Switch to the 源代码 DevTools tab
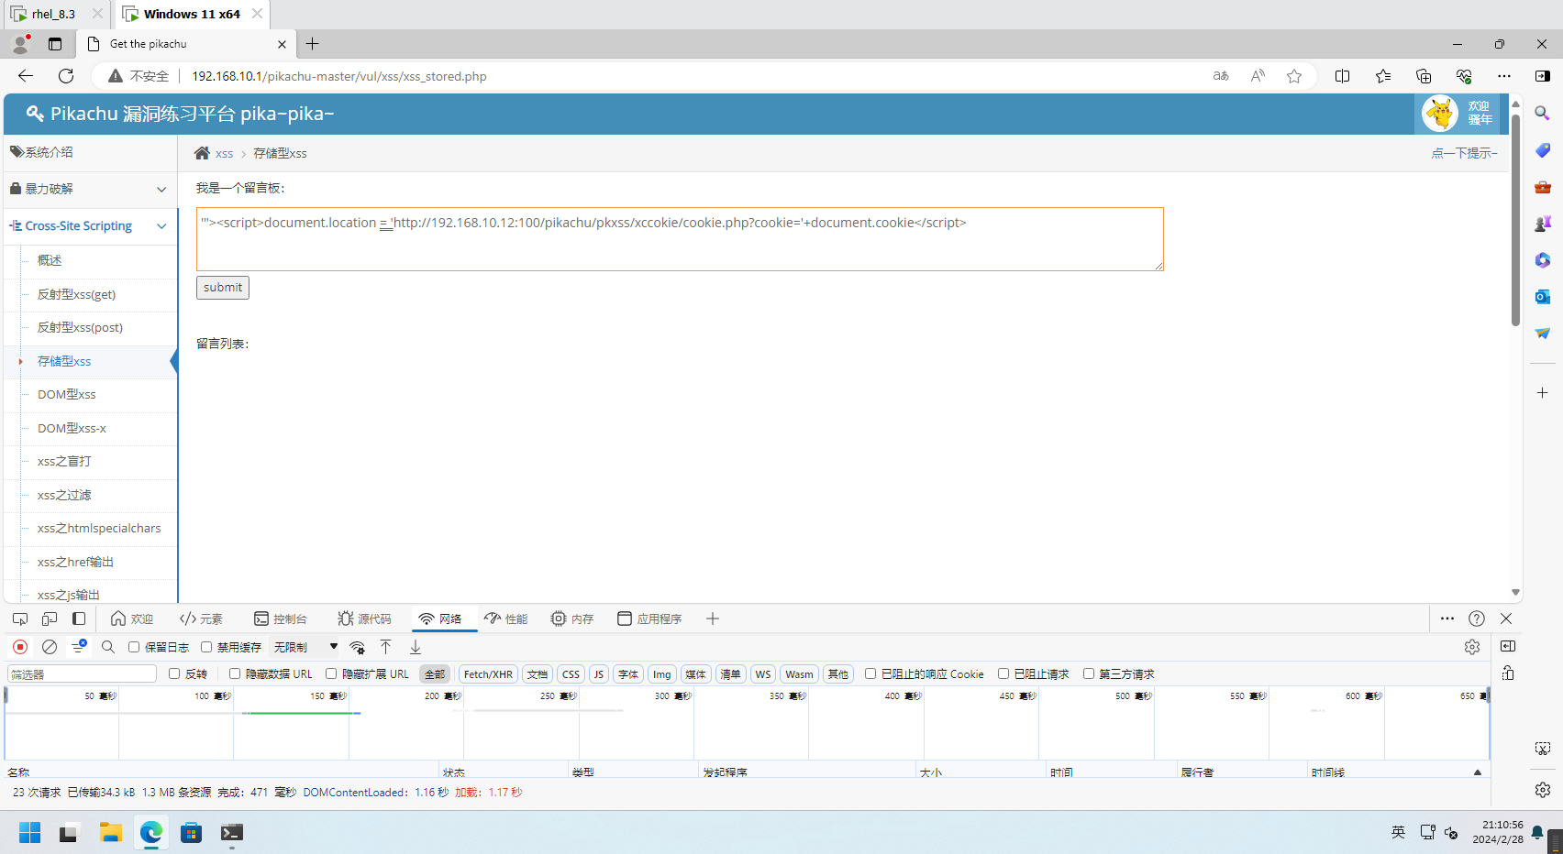1563x854 pixels. click(364, 619)
